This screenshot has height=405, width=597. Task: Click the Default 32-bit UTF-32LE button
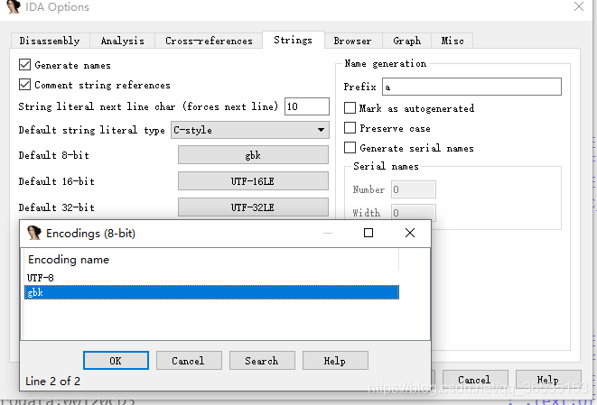(x=253, y=207)
